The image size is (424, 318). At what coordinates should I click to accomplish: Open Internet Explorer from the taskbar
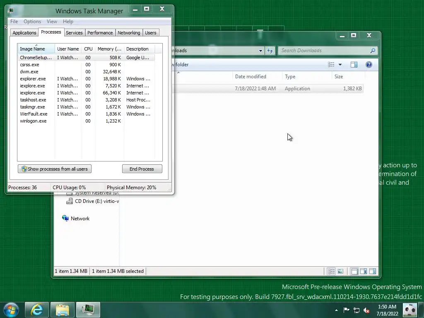37,310
